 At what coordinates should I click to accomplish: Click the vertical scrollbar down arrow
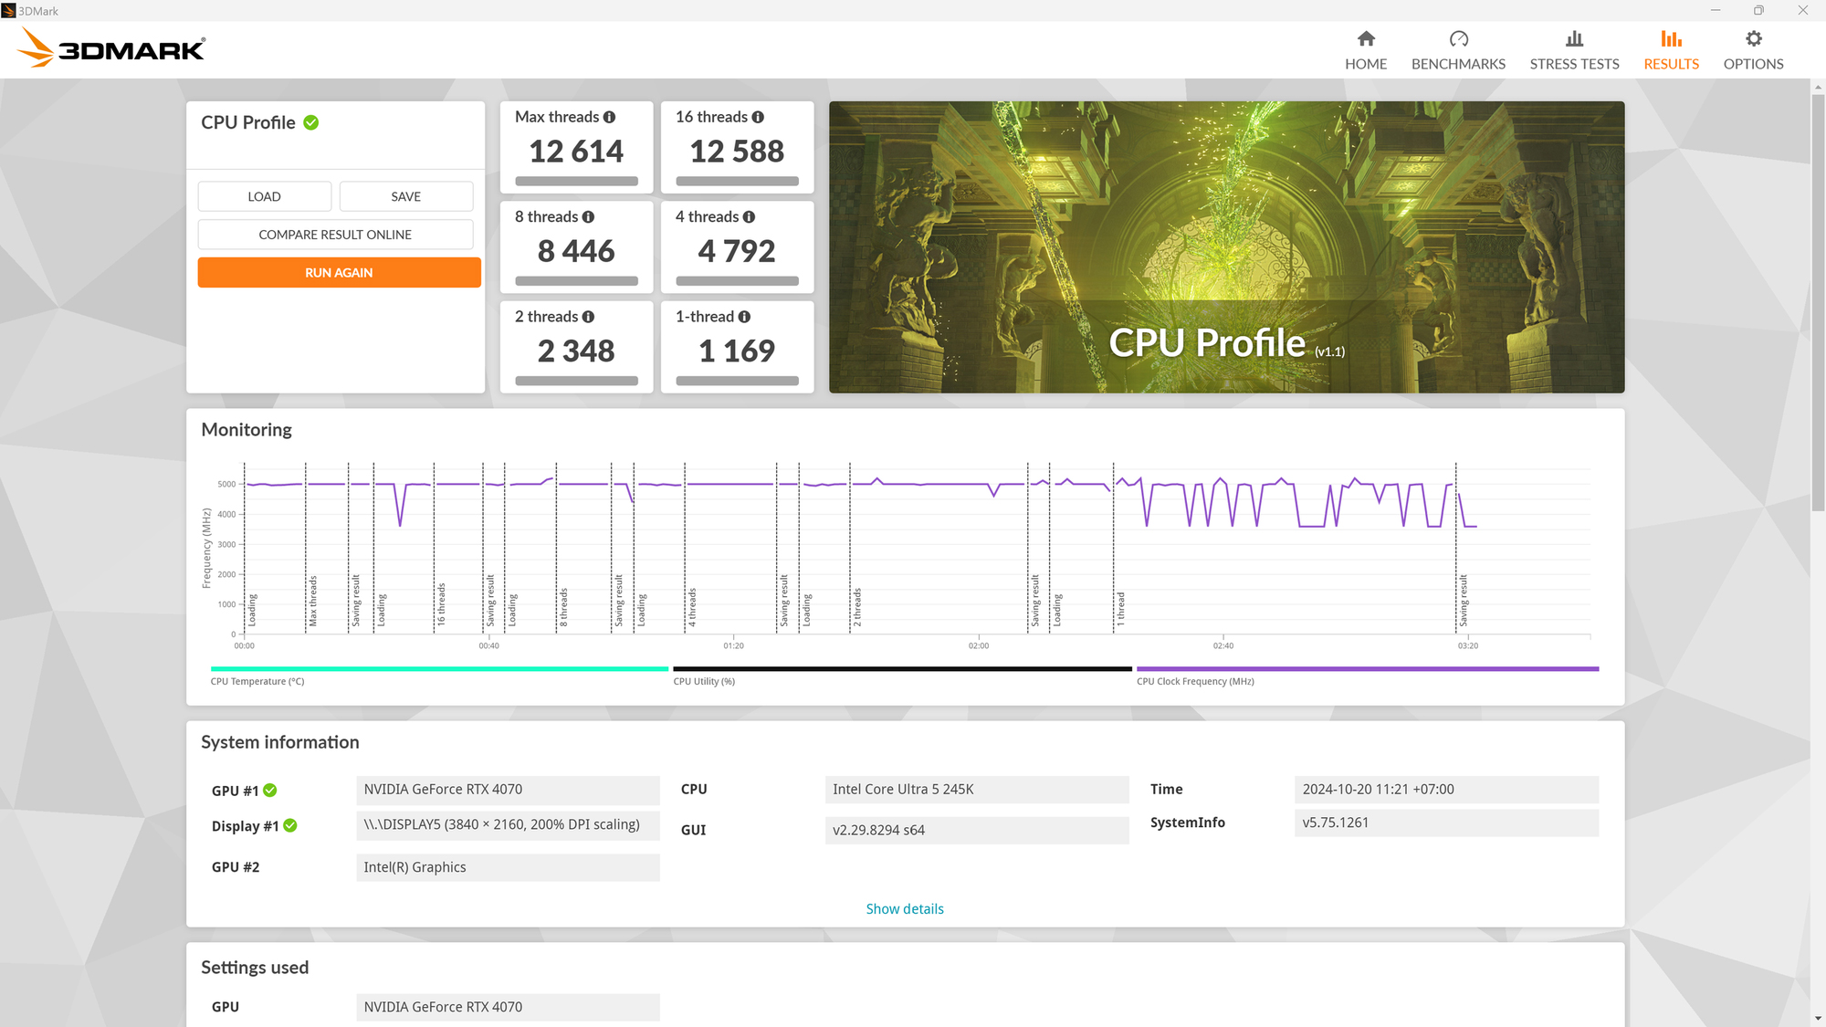point(1818,1018)
